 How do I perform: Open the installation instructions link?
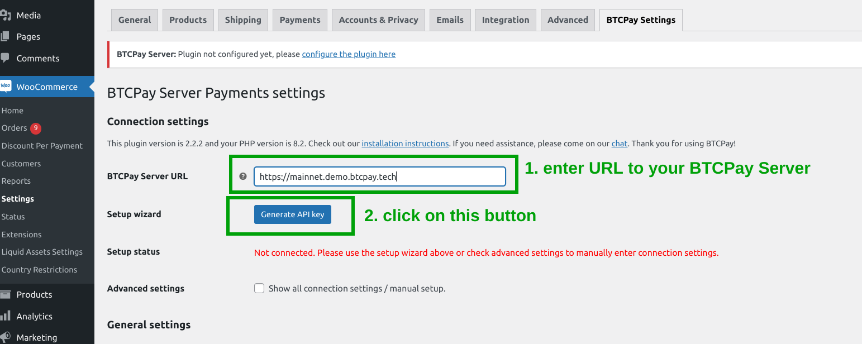pos(405,144)
